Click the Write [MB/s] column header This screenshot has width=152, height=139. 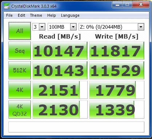117,36
